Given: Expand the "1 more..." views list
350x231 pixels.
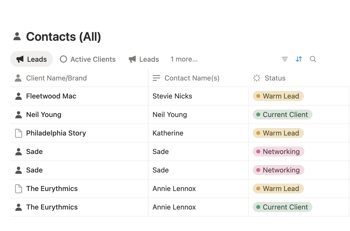Looking at the screenshot, I should pyautogui.click(x=184, y=59).
